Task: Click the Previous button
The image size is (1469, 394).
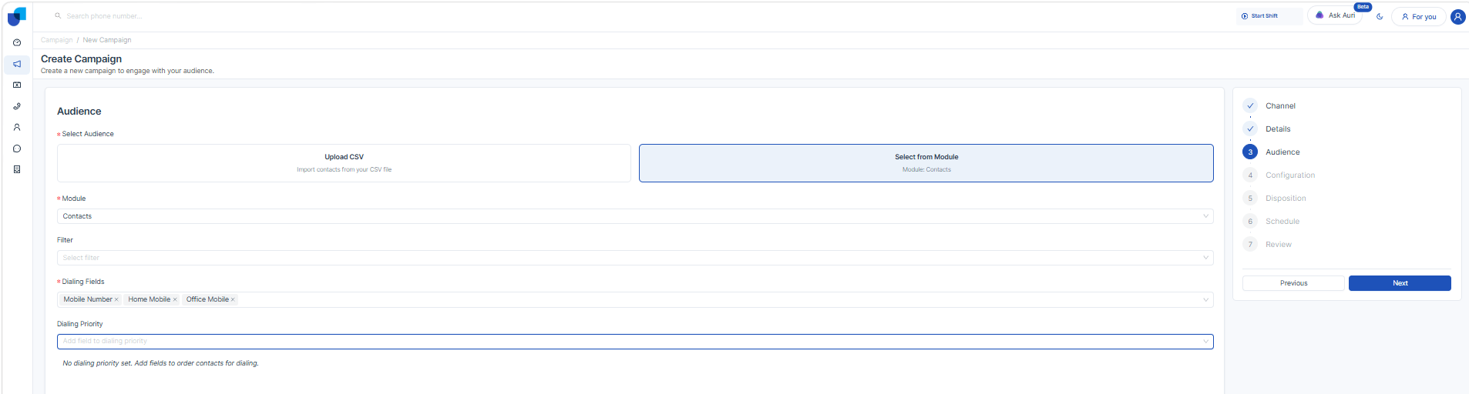Action: pyautogui.click(x=1293, y=283)
